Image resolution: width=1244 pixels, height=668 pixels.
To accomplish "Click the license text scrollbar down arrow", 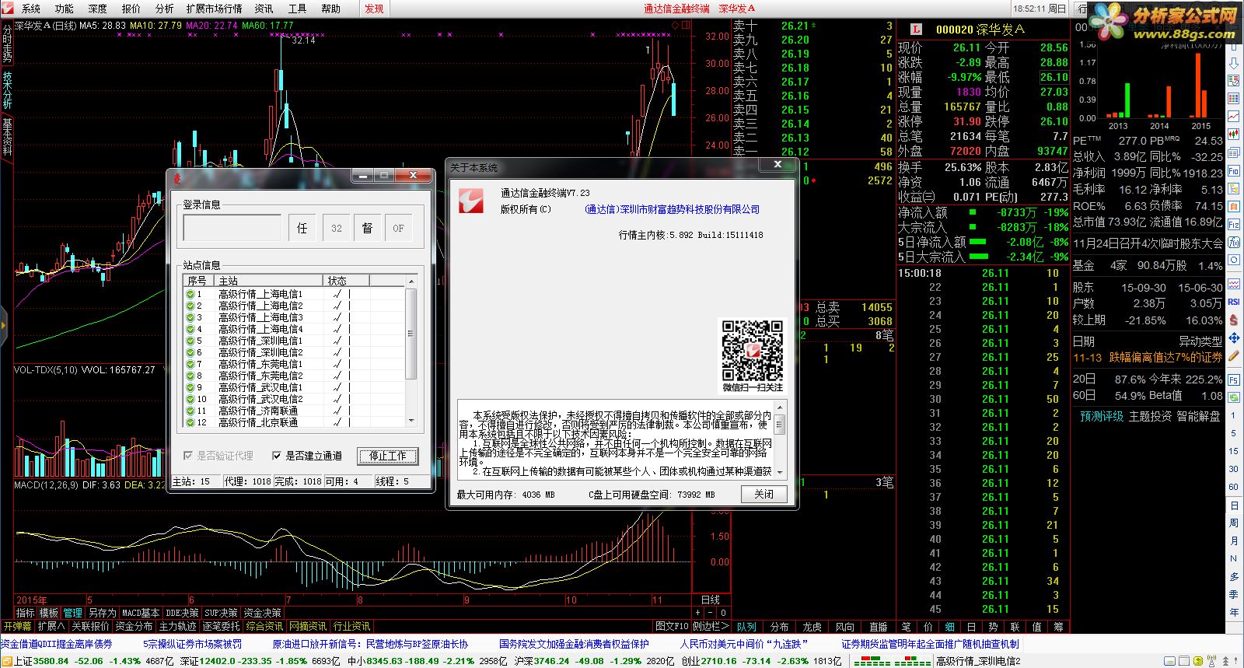I will (x=780, y=471).
